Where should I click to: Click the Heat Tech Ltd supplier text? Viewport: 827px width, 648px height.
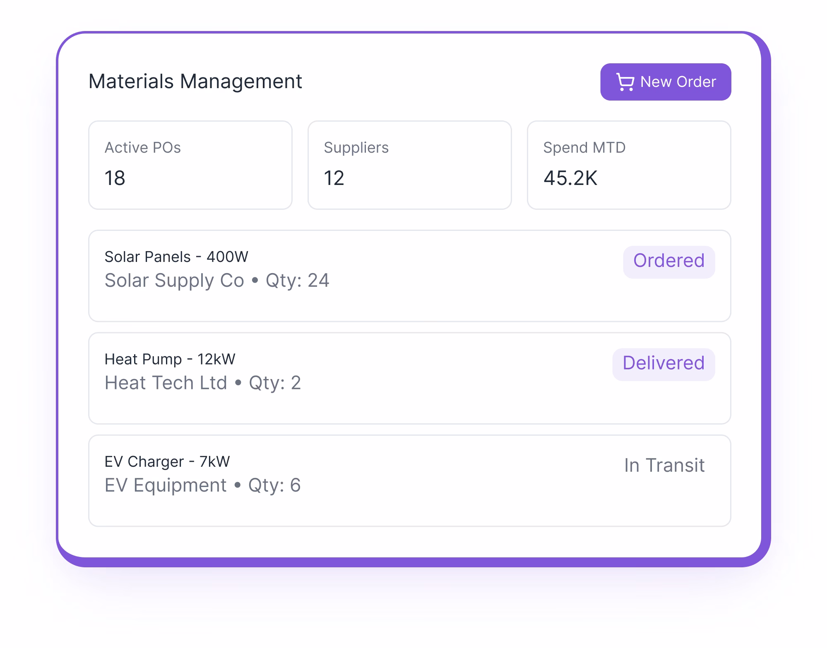(x=166, y=383)
